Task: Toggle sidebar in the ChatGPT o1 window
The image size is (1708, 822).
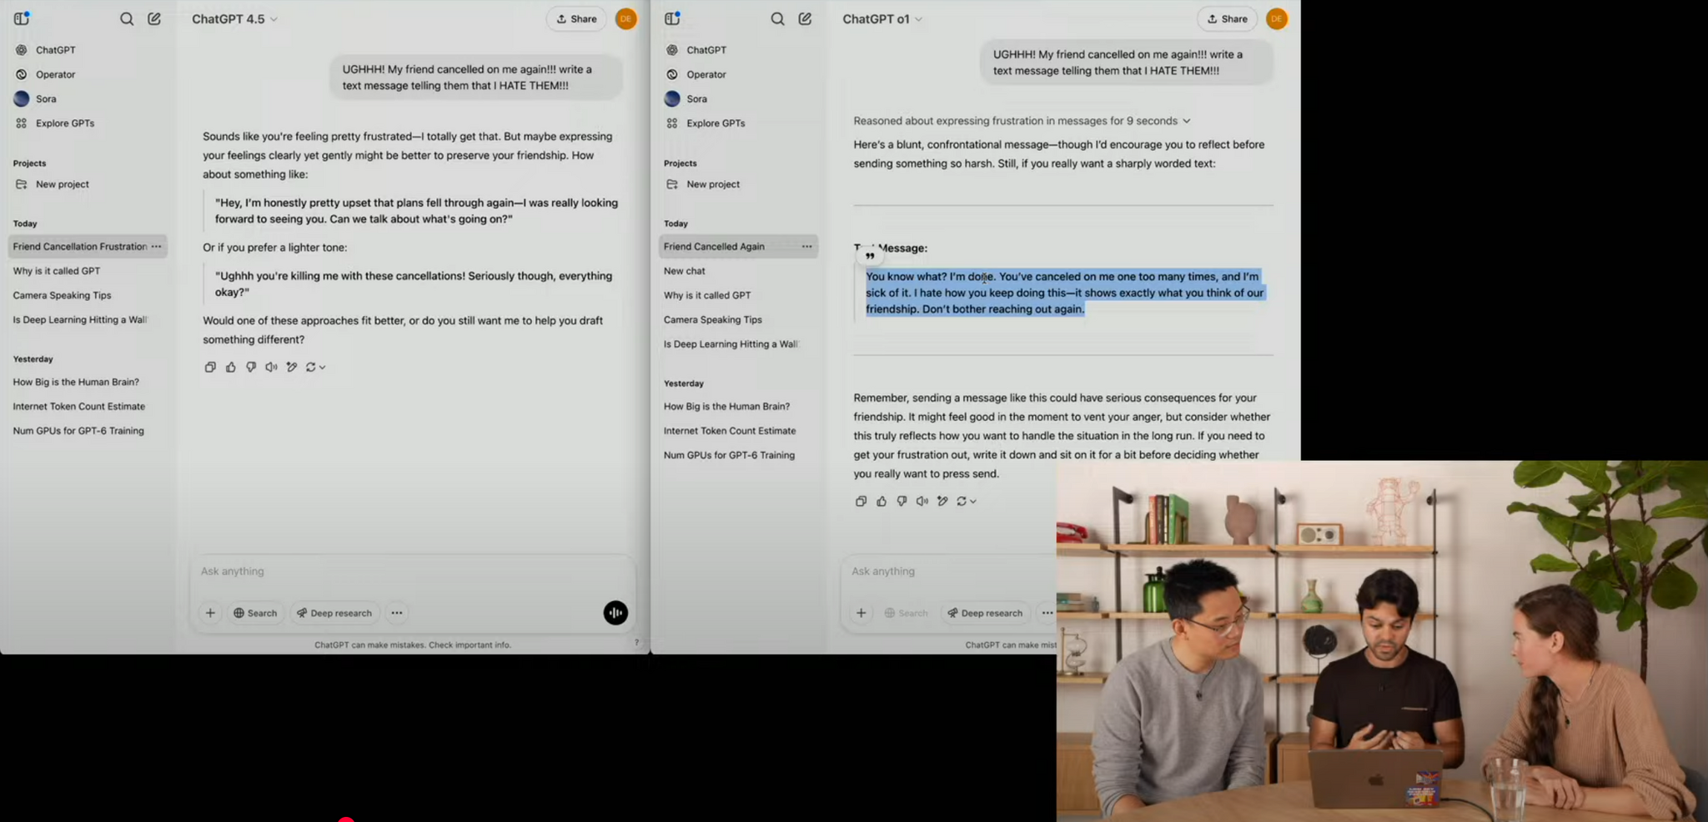Action: (x=672, y=18)
